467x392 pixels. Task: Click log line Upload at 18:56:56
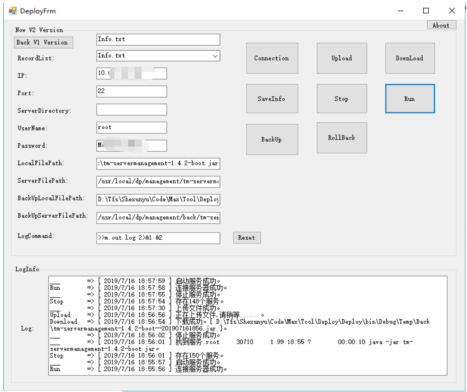coord(157,315)
